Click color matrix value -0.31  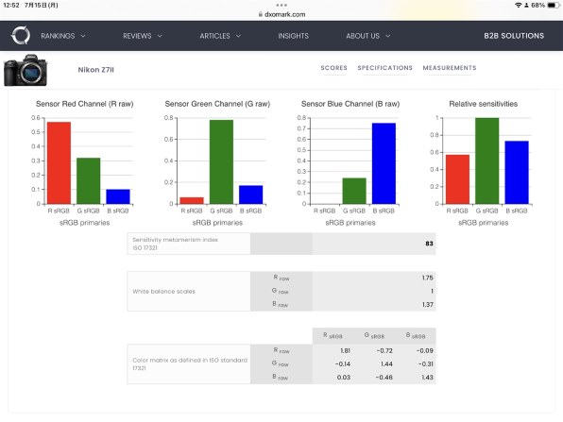(425, 363)
